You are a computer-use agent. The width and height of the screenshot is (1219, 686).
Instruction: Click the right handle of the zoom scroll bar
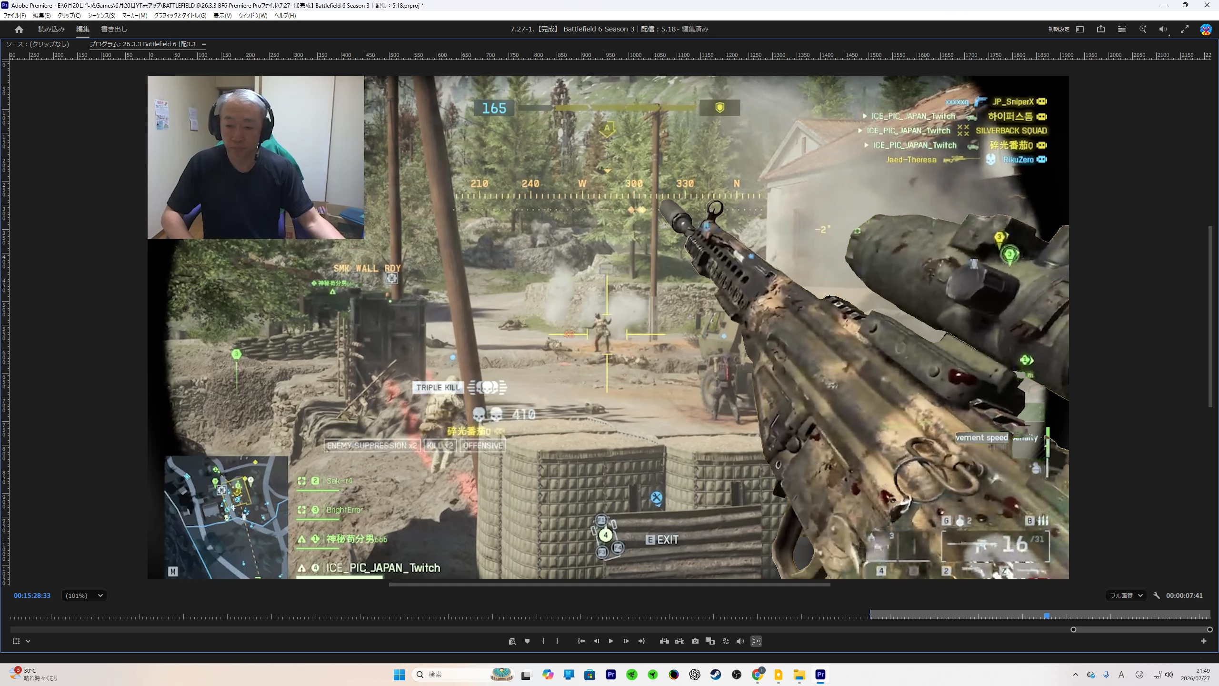tap(1209, 630)
